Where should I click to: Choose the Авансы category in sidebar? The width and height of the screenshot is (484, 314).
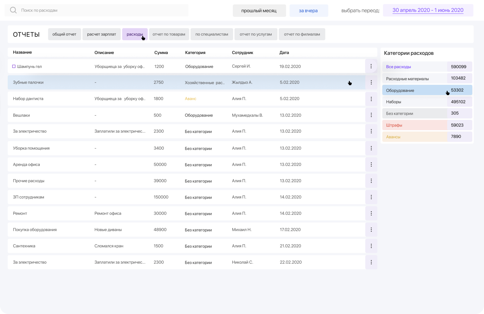[x=393, y=137]
